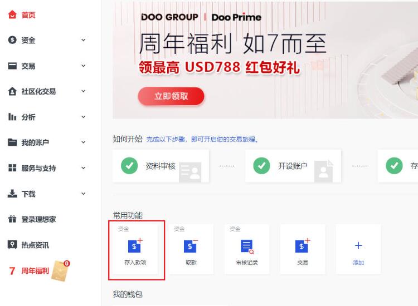Open the 审核记录 review records icon
418x306 pixels.
point(247,246)
